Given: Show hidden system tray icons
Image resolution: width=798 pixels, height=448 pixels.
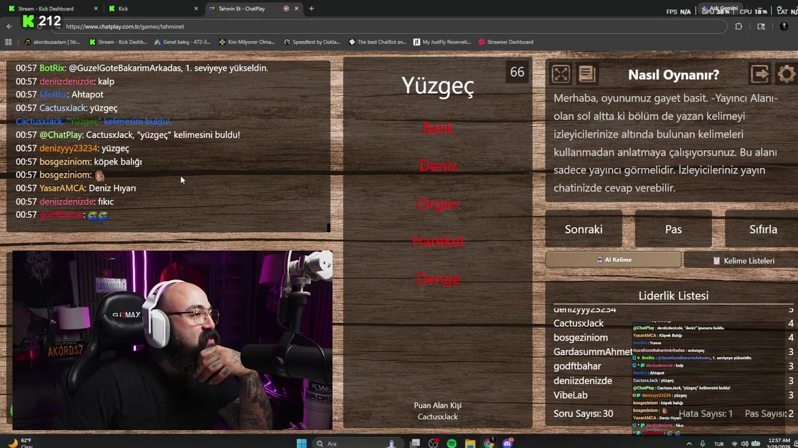Looking at the screenshot, I should click(x=689, y=444).
